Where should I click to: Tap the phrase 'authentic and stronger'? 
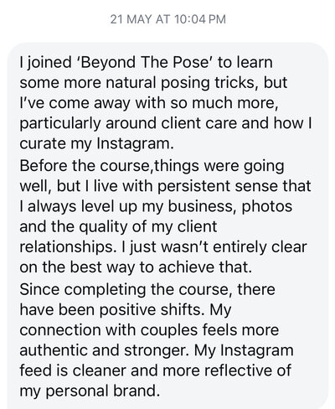click(103, 350)
